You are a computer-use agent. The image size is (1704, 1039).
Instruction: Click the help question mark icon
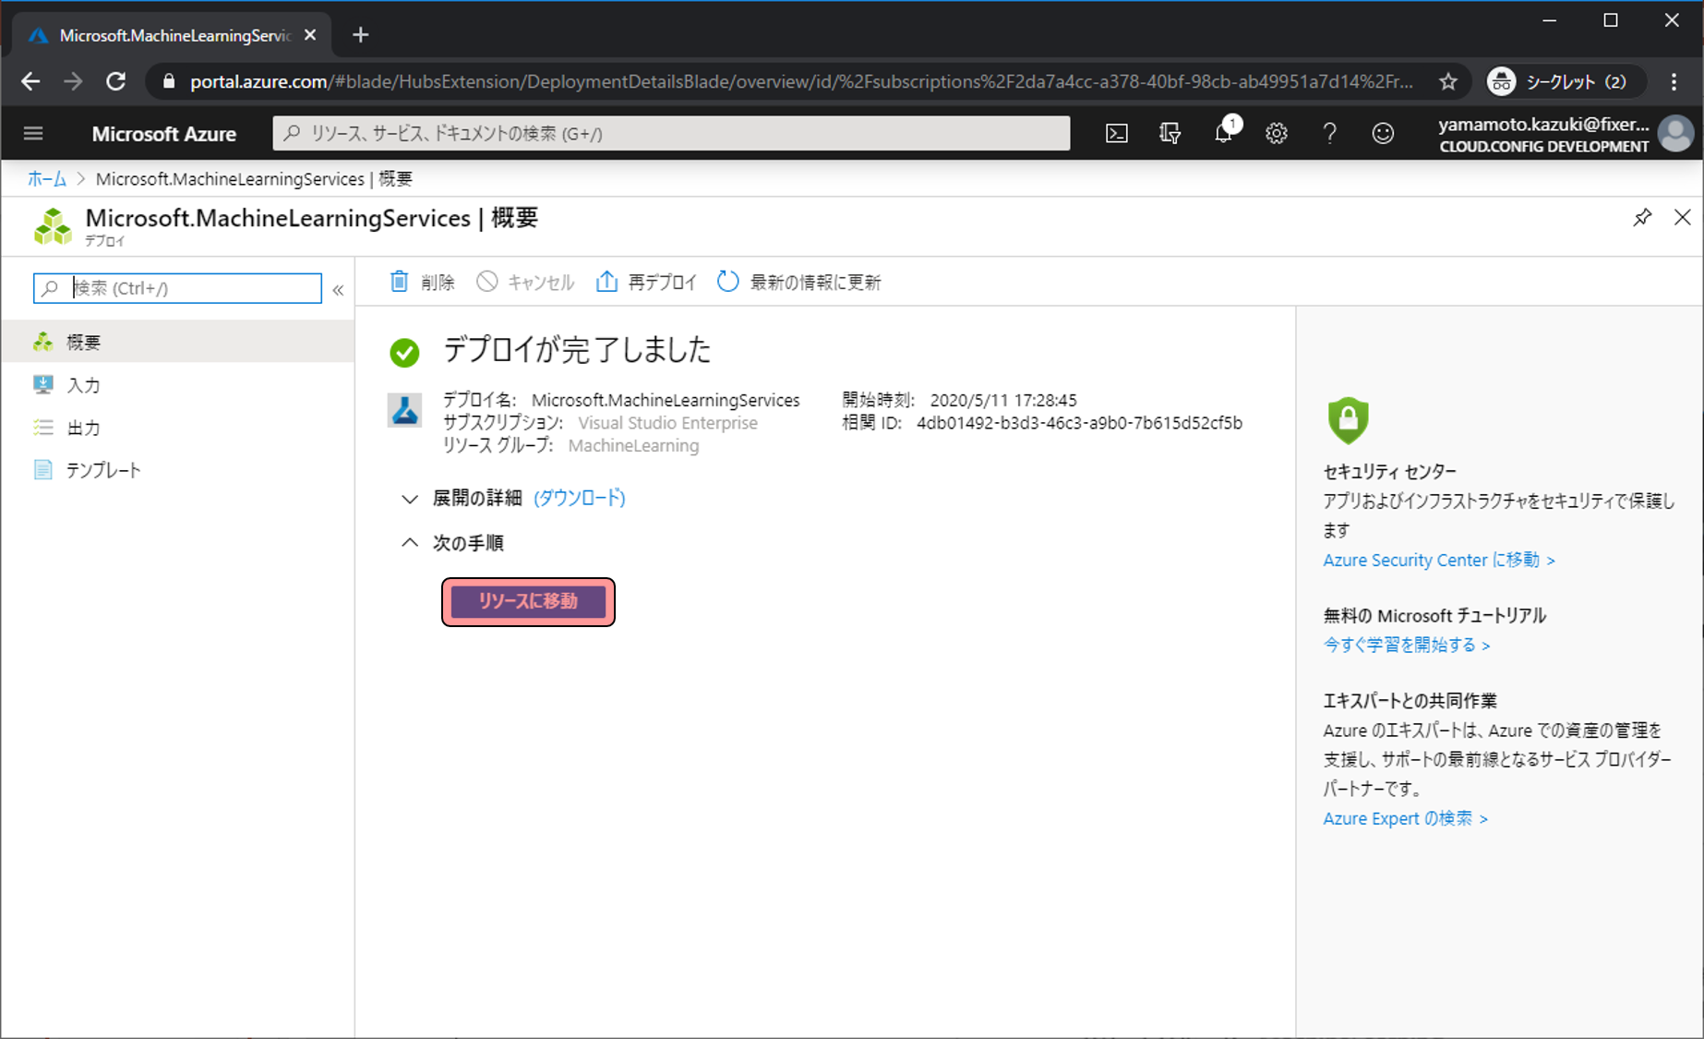[1329, 134]
